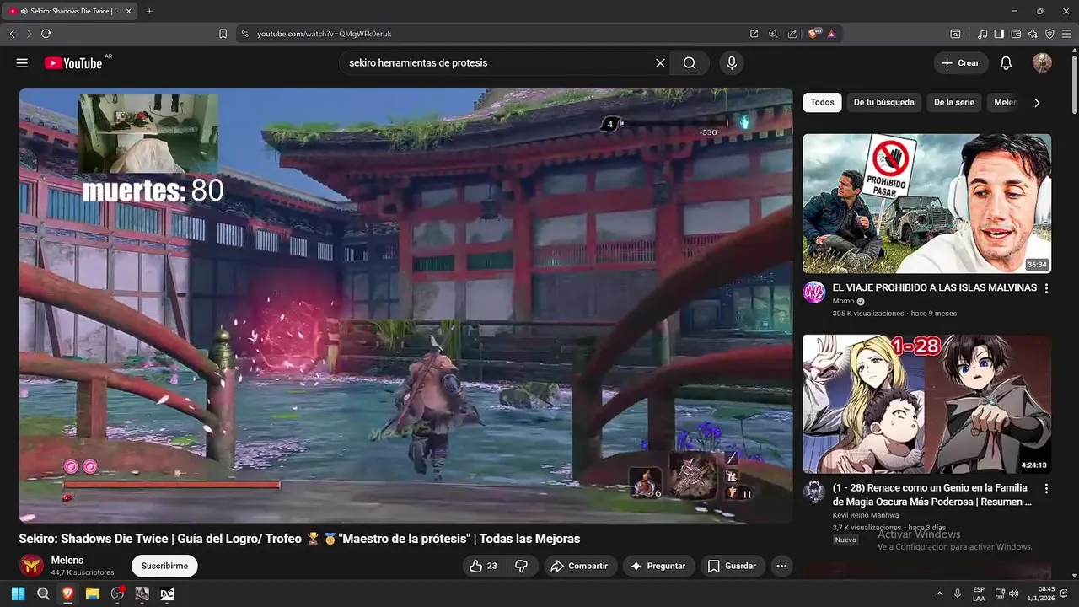Start voice search with microphone icon
The image size is (1079, 607).
tap(732, 63)
